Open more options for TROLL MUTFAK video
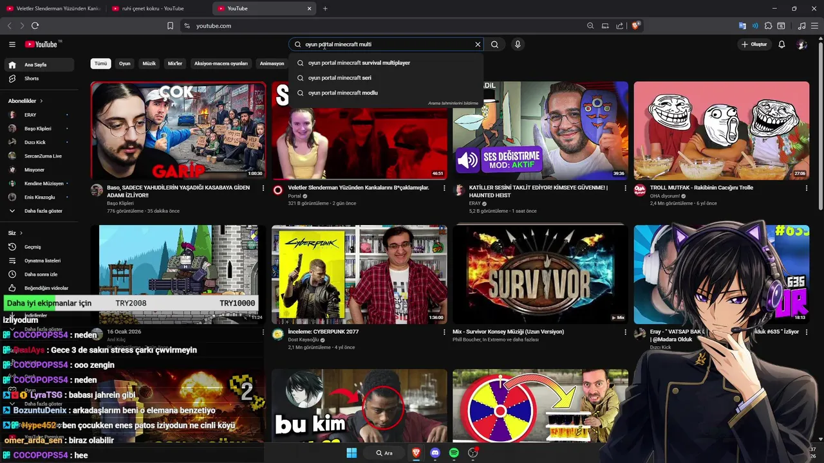Viewport: 824px width, 463px height. 806,188
